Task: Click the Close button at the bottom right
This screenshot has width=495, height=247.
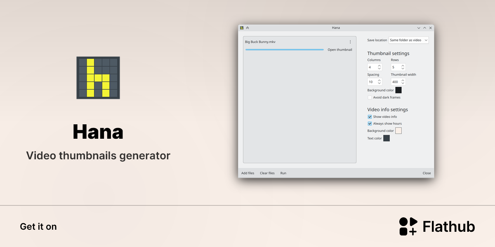Action: (427, 173)
